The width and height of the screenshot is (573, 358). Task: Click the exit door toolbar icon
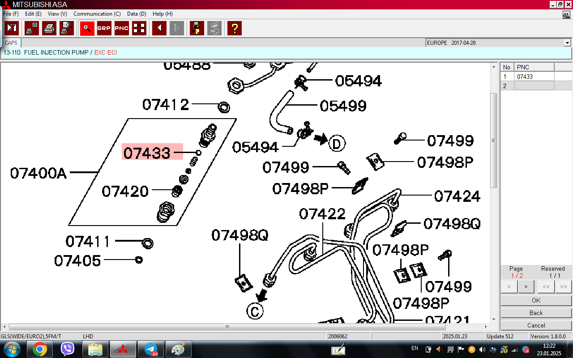[11, 28]
